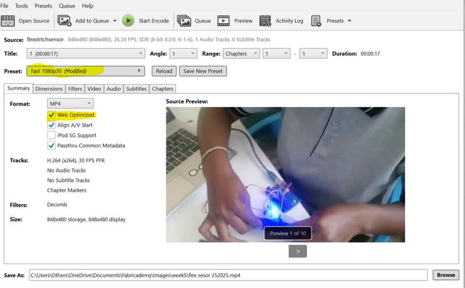This screenshot has width=465, height=288.
Task: Click the Add to Queue icon
Action: click(65, 21)
